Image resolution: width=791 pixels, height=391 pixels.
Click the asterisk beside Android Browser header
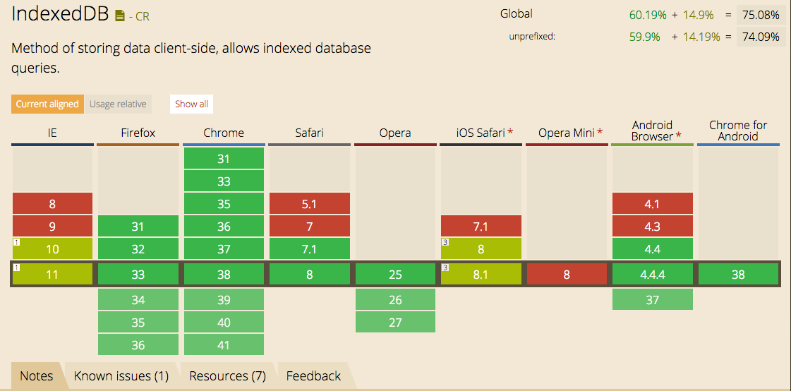coord(679,136)
